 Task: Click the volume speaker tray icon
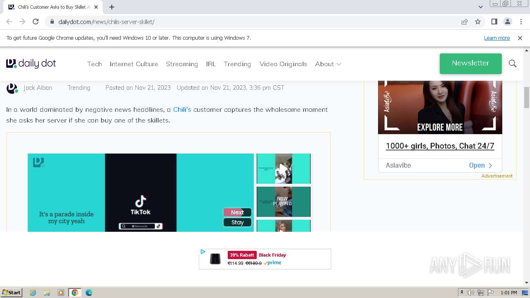click(x=471, y=293)
